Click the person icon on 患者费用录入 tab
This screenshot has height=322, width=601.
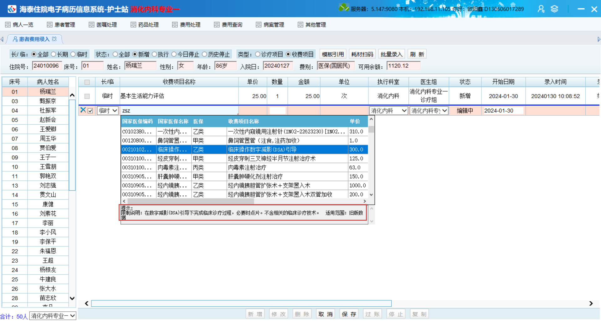pos(15,39)
